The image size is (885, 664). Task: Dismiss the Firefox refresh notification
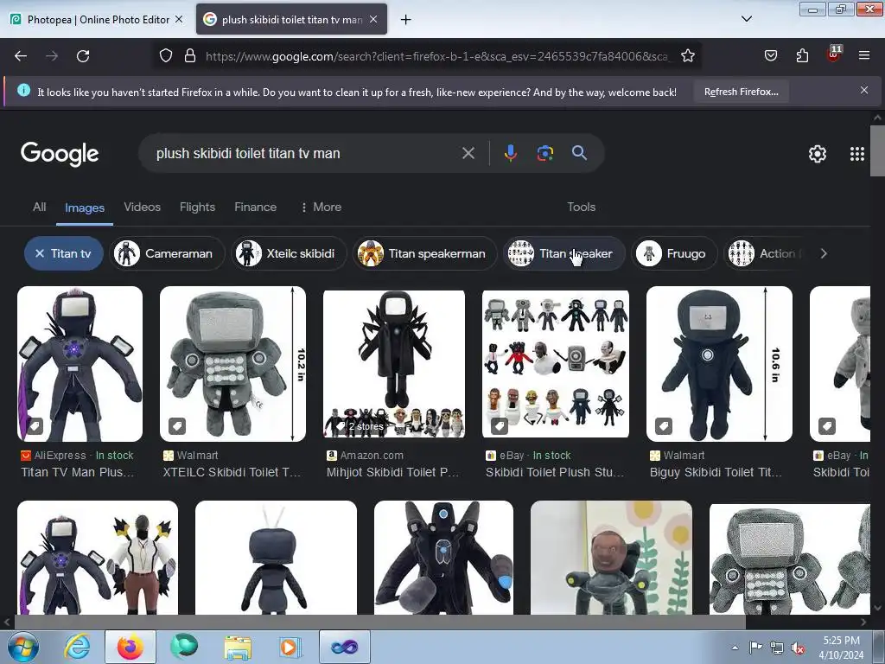tap(864, 90)
